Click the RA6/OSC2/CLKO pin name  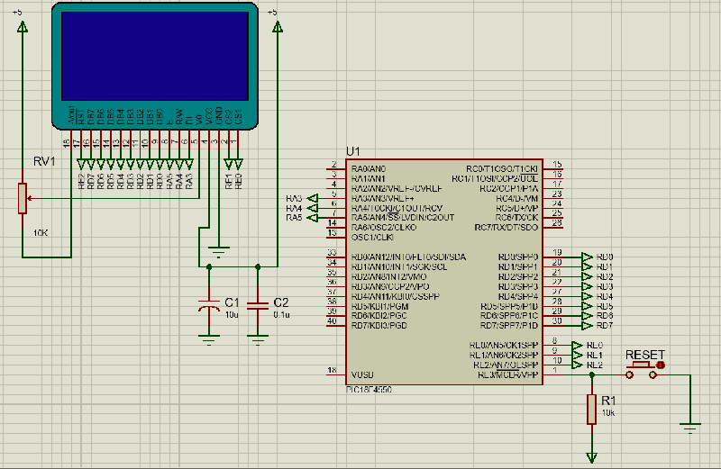click(x=384, y=228)
